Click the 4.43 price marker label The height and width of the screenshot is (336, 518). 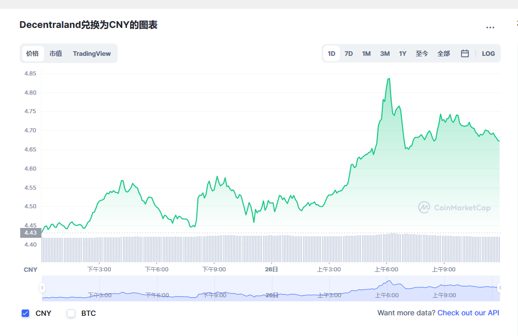click(x=31, y=233)
